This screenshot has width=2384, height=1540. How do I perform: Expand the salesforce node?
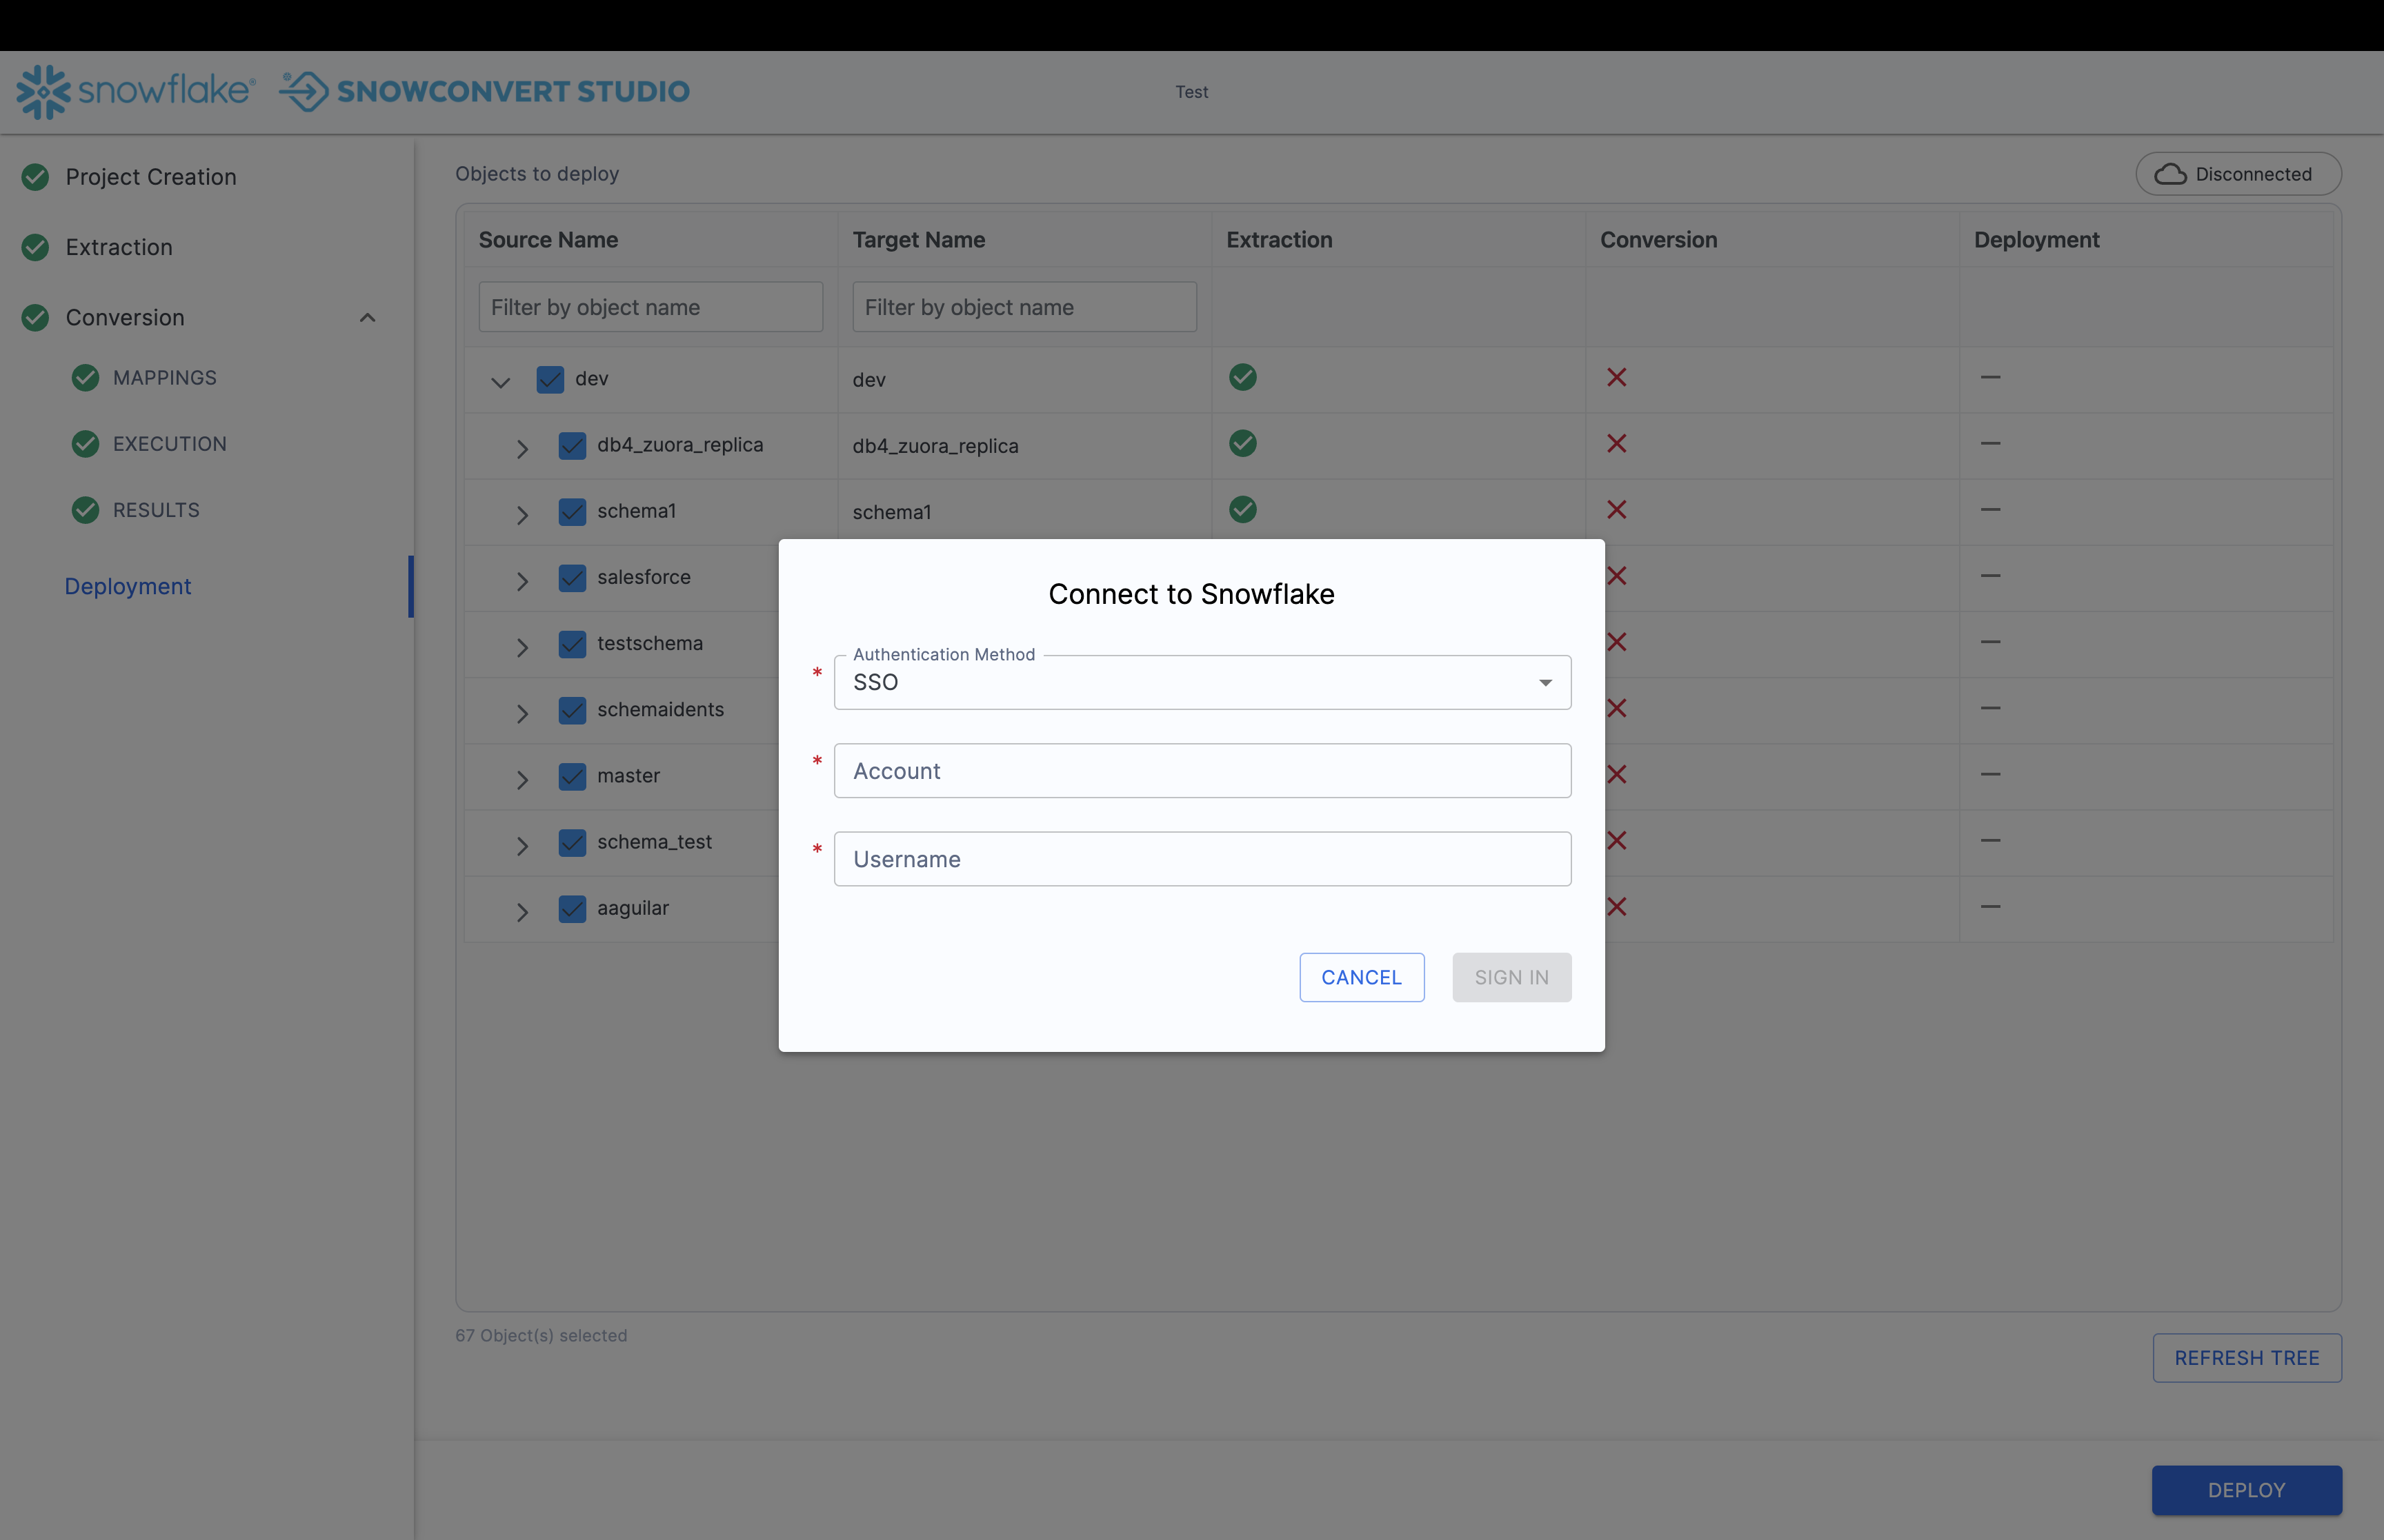[x=522, y=581]
